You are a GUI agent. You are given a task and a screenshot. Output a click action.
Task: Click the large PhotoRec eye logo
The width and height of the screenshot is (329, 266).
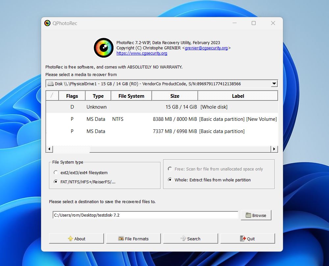(x=104, y=48)
